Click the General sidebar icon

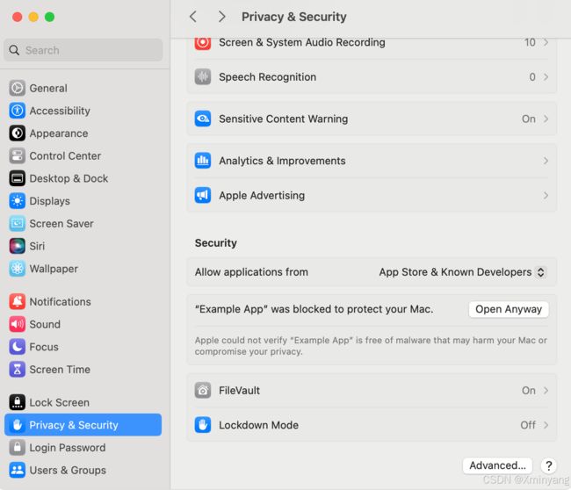(x=17, y=88)
